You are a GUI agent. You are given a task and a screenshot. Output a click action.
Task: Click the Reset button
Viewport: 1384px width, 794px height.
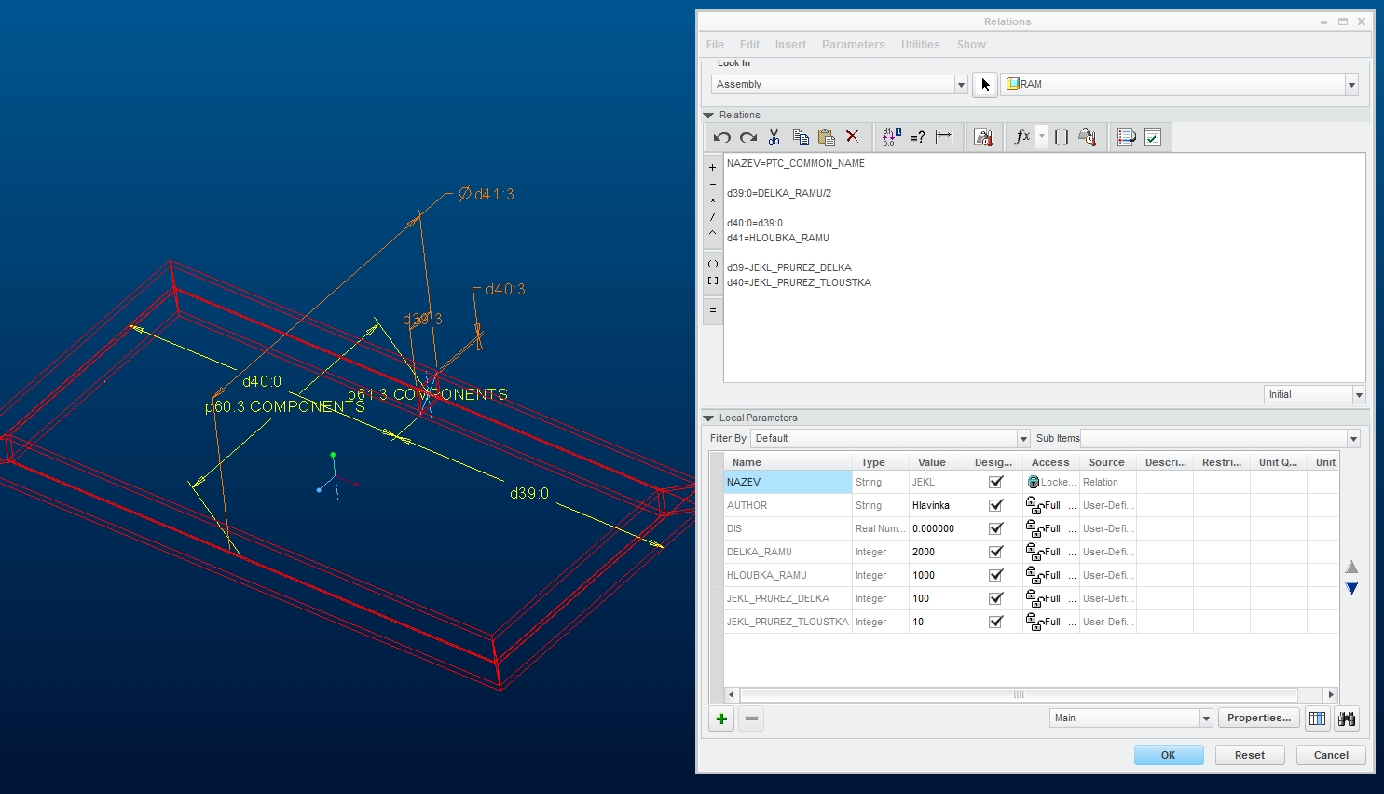coord(1250,755)
